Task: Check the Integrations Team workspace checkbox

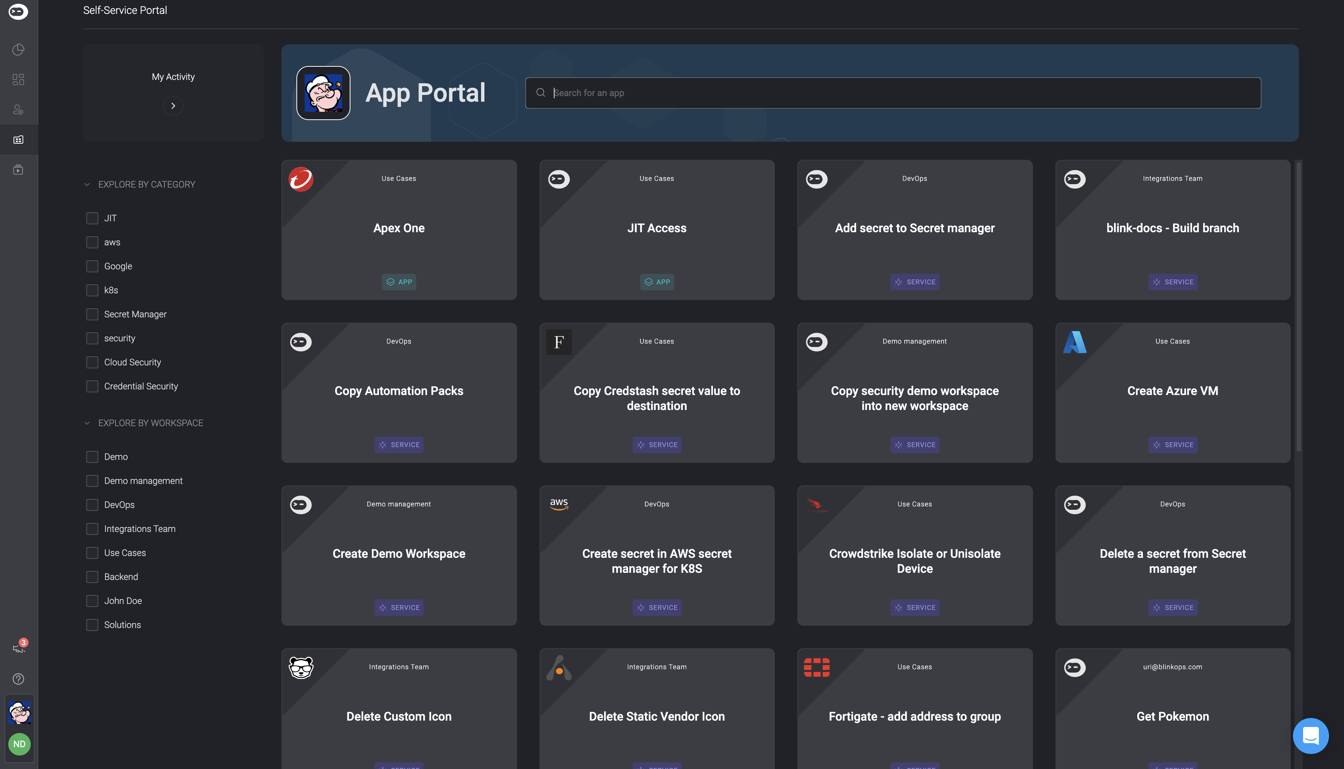Action: pyautogui.click(x=92, y=529)
